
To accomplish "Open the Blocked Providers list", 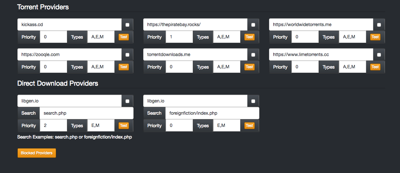I will point(37,153).
